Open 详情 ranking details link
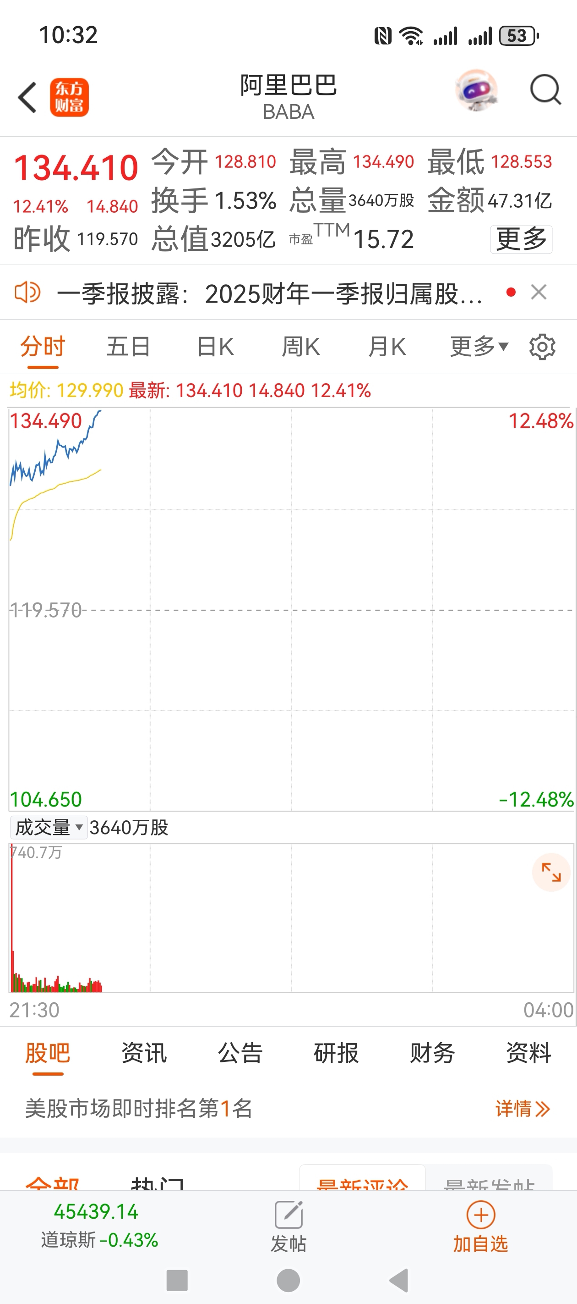Image resolution: width=577 pixels, height=1304 pixels. 523,1109
